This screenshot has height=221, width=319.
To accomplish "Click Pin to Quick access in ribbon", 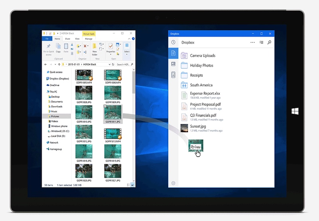I will [48, 49].
